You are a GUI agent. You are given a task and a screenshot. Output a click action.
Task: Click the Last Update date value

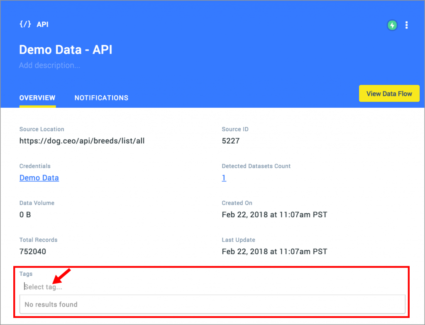(274, 252)
